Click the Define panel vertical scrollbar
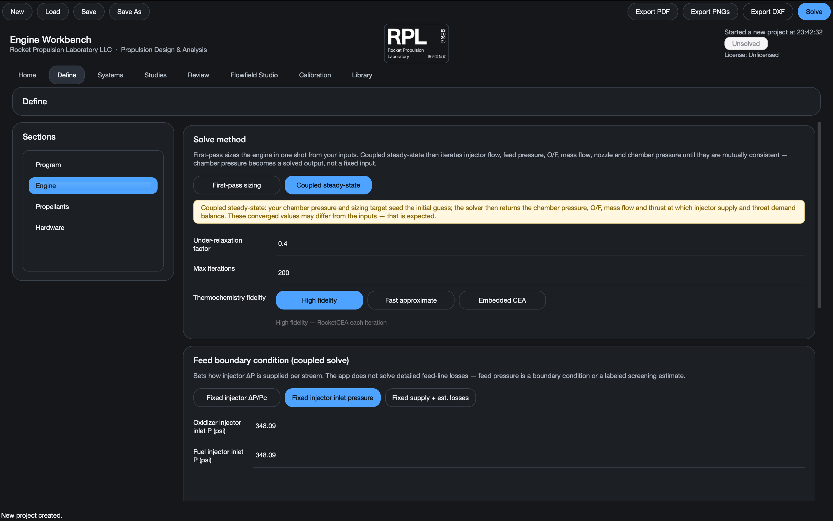 [819, 215]
